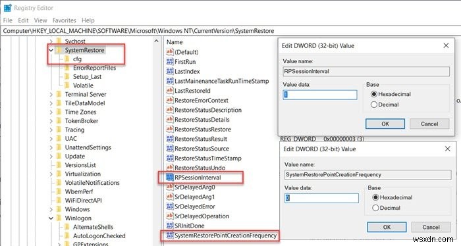461x246 pixels.
Task: Click the Name column header
Action: tap(175, 42)
